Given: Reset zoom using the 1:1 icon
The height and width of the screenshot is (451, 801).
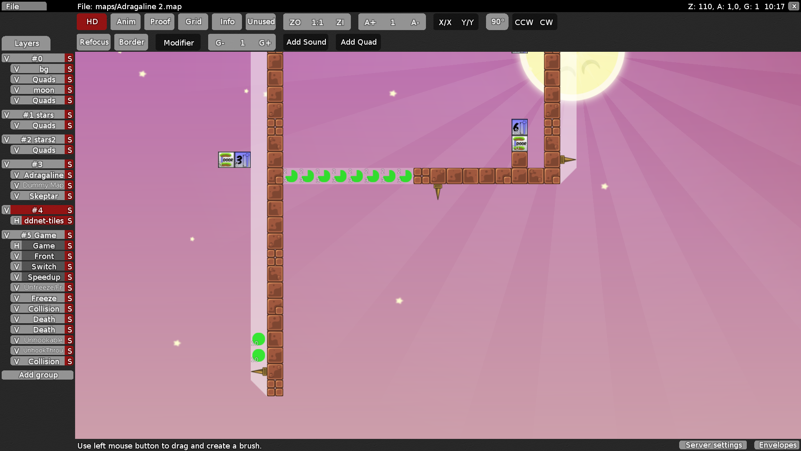Looking at the screenshot, I should click(x=317, y=22).
